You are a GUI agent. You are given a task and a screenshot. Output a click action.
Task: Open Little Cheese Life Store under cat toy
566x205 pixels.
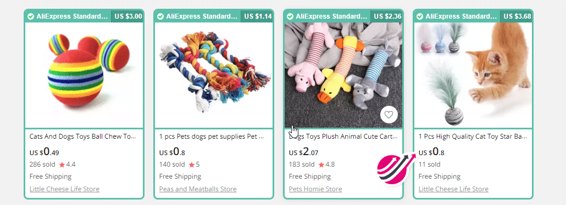pyautogui.click(x=453, y=189)
